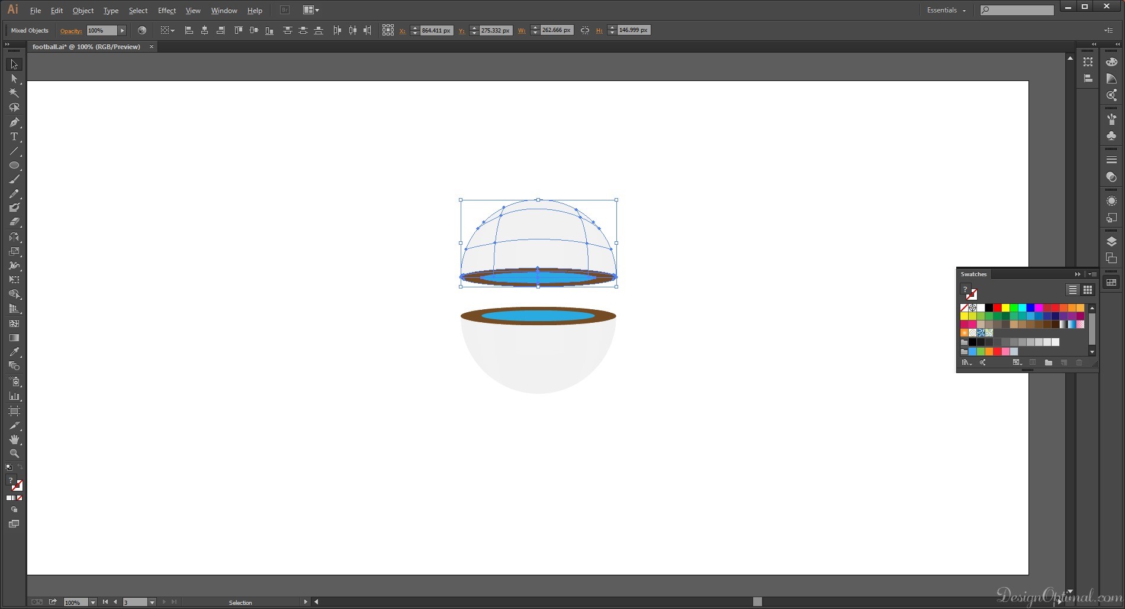
Task: Select the Ellipse tool
Action: click(14, 166)
